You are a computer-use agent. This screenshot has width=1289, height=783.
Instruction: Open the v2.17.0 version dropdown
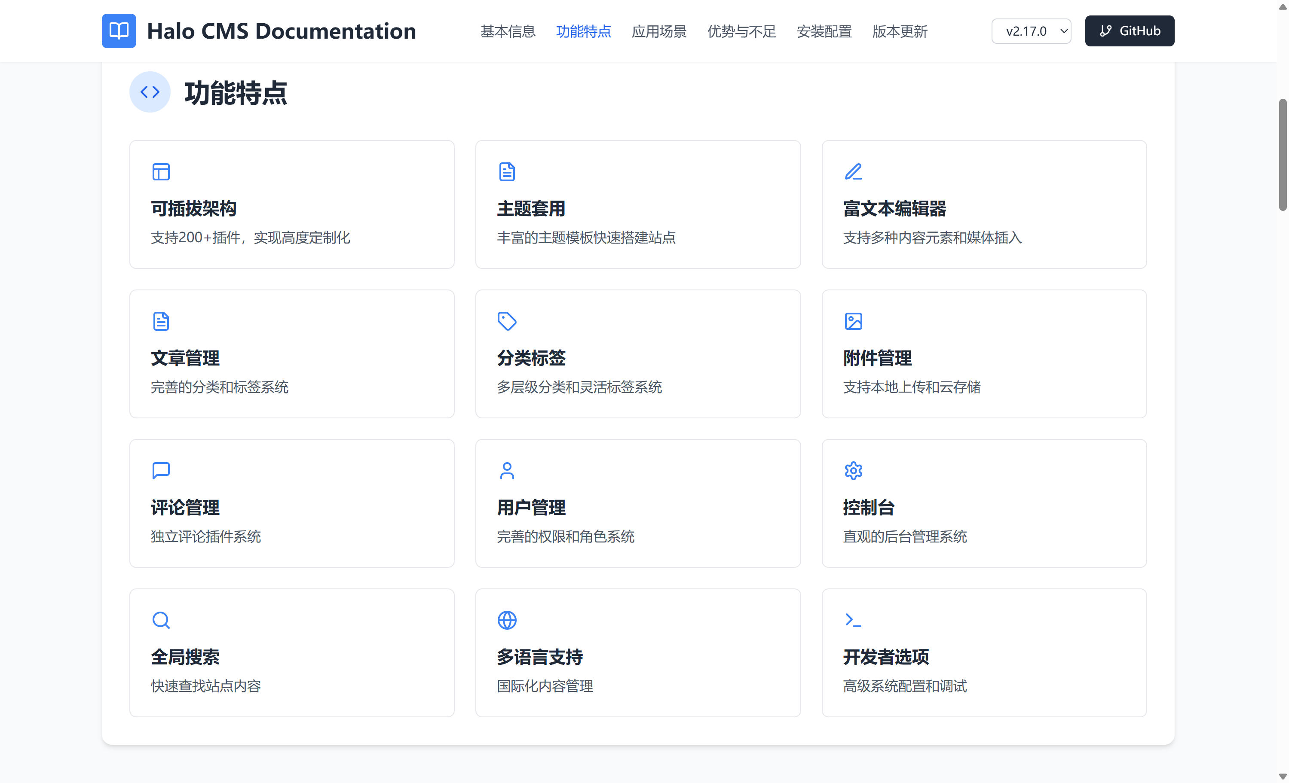point(1031,31)
